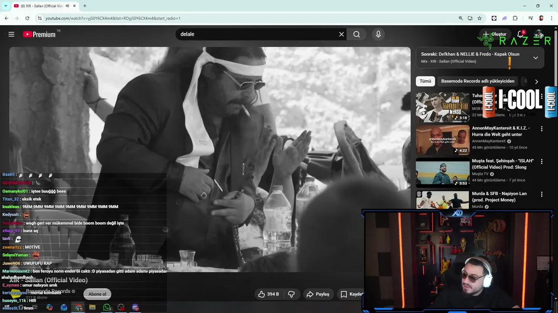Image resolution: width=558 pixels, height=313 pixels.
Task: Open Chrome three-dot menu
Action: tap(551, 18)
